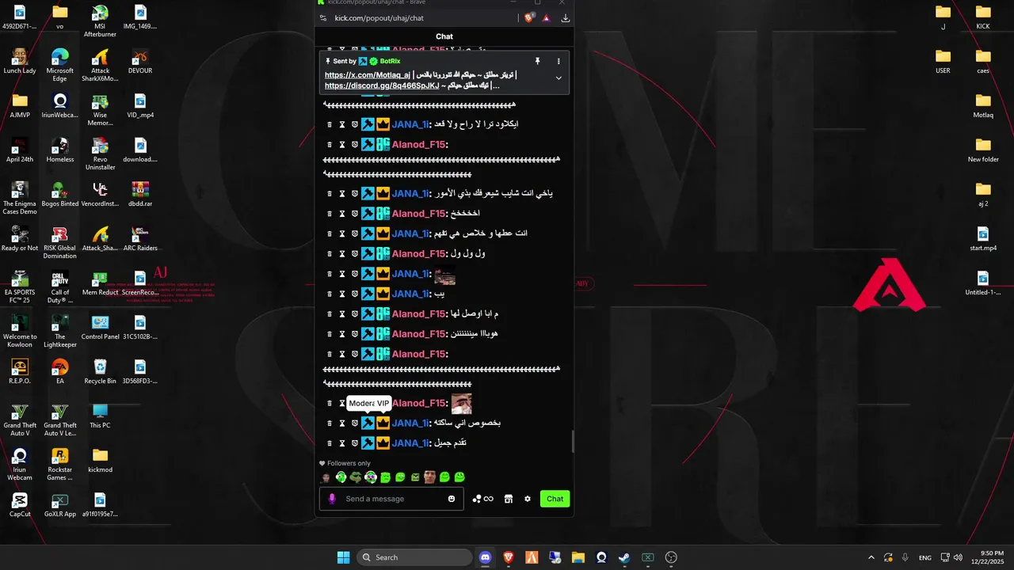Click Alanod_F15 username on 'هويااا ميننننننن' message

(x=417, y=334)
